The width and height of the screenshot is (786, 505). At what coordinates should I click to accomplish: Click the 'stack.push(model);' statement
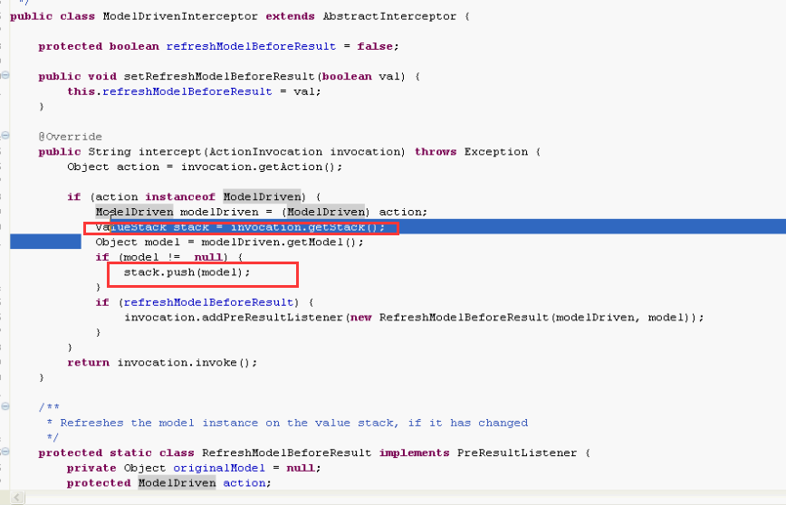187,272
